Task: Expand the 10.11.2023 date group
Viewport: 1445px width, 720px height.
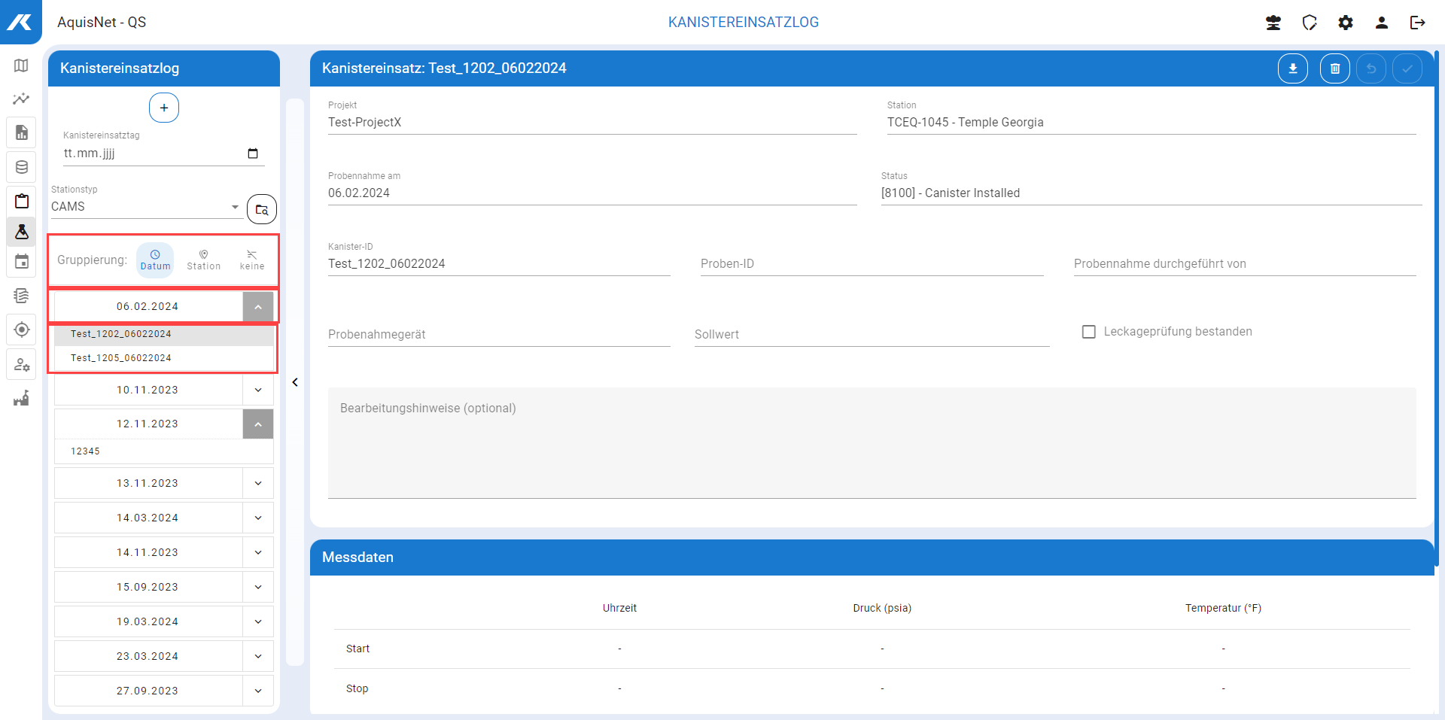Action: [x=257, y=390]
